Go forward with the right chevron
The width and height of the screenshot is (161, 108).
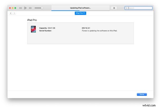coord(14,13)
